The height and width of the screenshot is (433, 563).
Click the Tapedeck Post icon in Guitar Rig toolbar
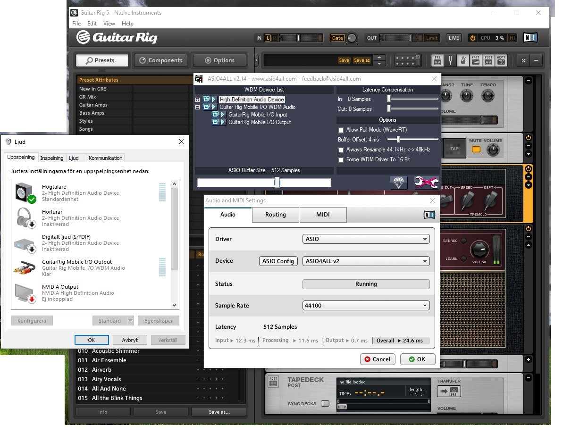(x=488, y=60)
